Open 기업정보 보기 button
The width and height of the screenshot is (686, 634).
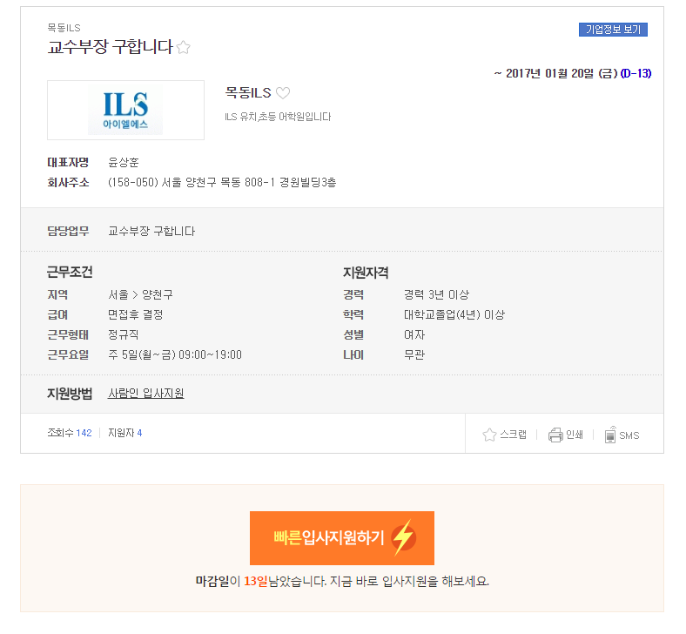[613, 30]
